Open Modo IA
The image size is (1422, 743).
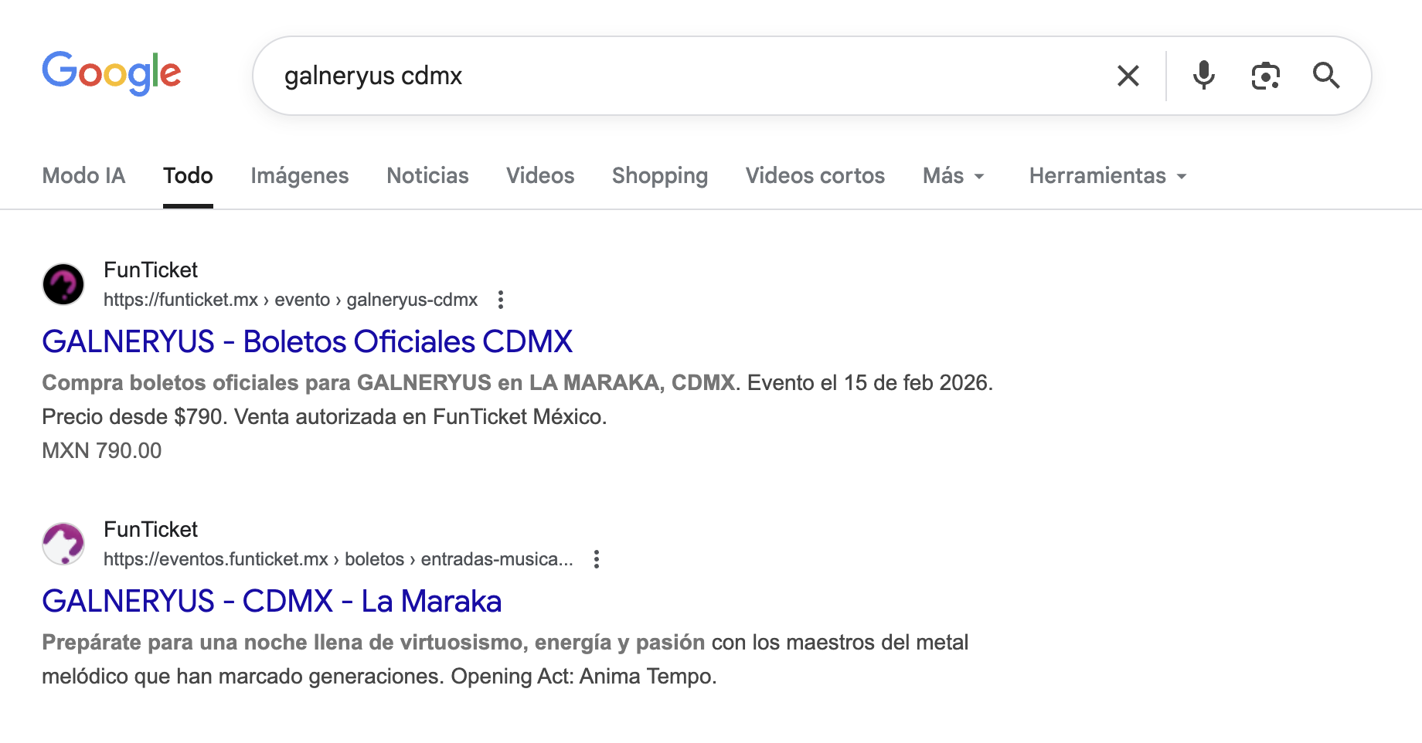pos(83,175)
